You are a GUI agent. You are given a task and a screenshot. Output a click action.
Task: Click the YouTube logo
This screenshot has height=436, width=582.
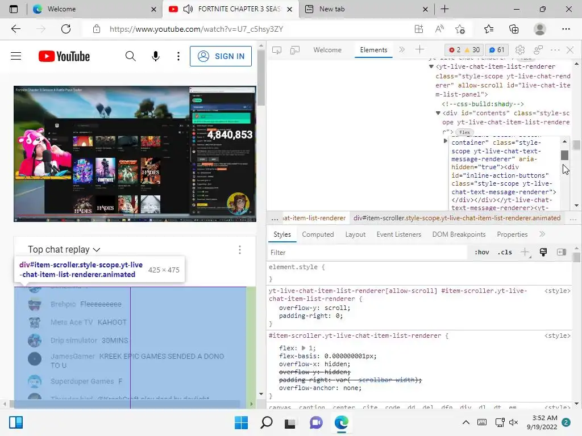[x=64, y=56]
